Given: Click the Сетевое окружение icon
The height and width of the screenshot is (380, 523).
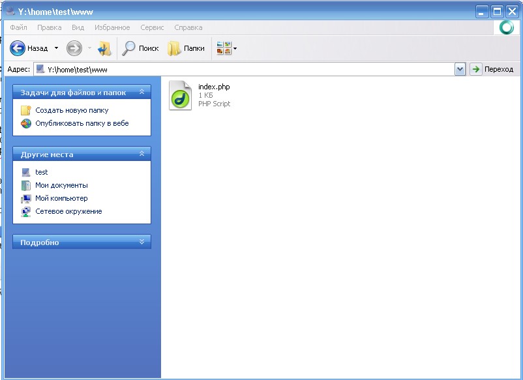Looking at the screenshot, I should (x=26, y=212).
